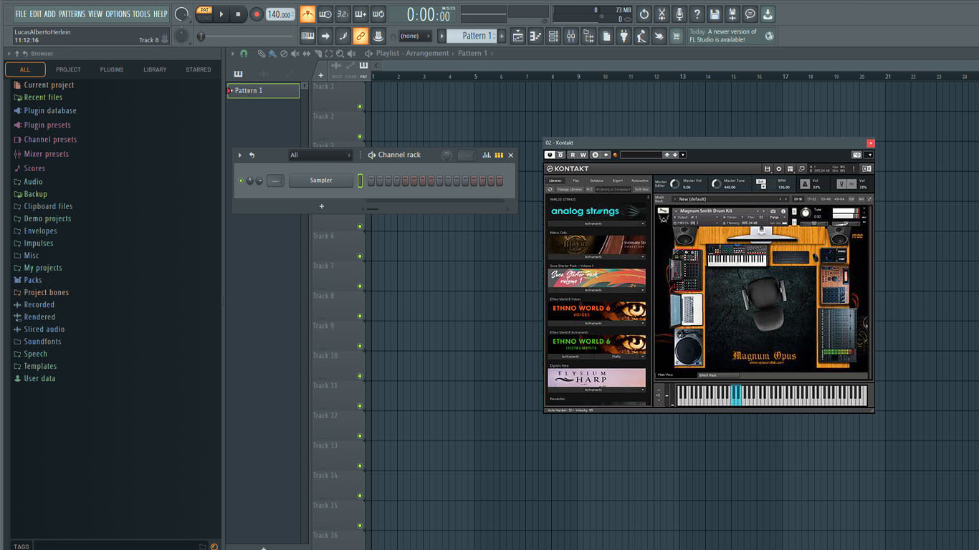Toggle countdown before recording icon
This screenshot has width=979, height=550.
343,14
